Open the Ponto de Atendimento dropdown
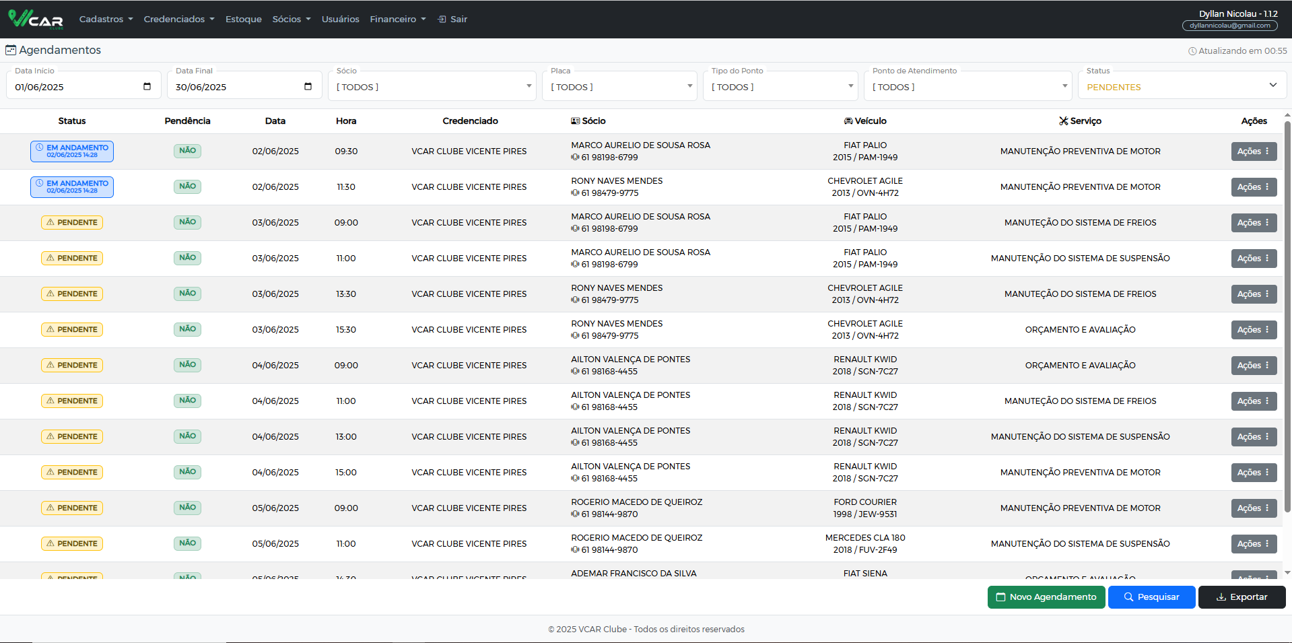Viewport: 1292px width, 643px height. pos(968,87)
